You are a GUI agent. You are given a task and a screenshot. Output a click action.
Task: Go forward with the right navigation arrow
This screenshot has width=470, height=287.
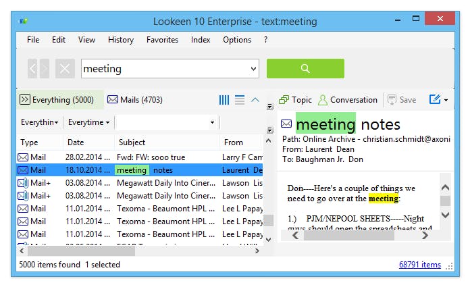point(45,69)
